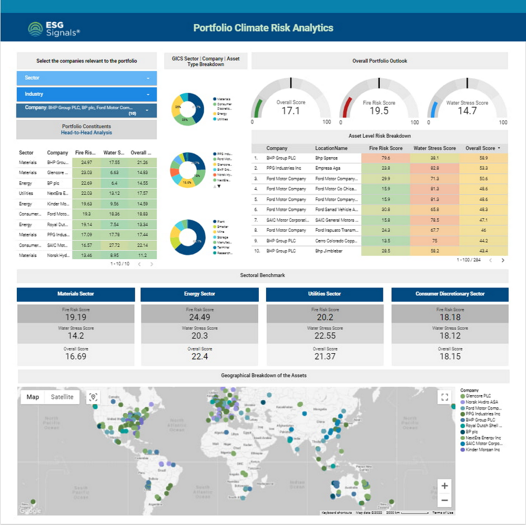This screenshot has height=525, width=526.
Task: Go to next page of Asset Level table
Action: point(503,260)
